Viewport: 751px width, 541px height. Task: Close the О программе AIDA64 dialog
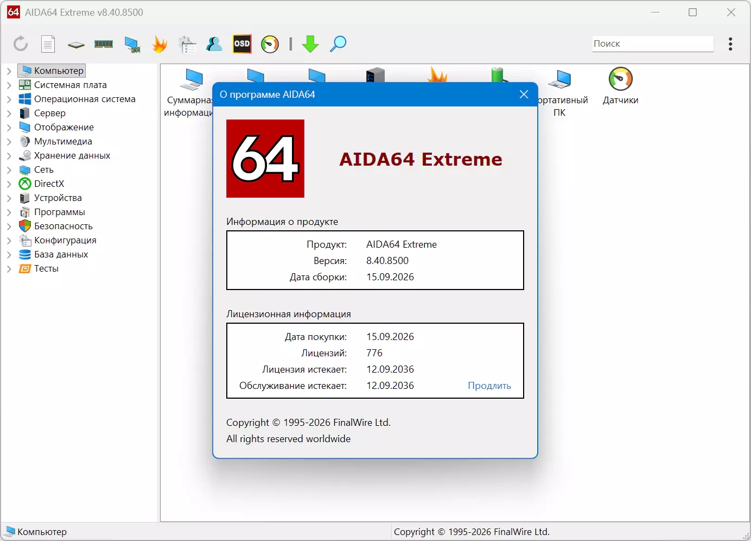(524, 95)
